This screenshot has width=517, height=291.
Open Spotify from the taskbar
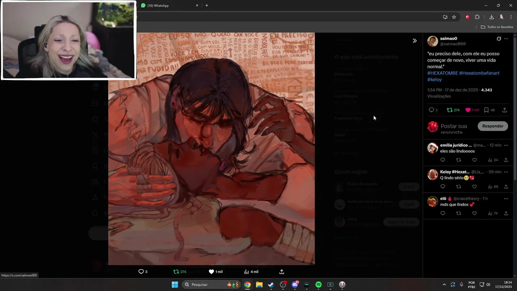[x=318, y=285]
